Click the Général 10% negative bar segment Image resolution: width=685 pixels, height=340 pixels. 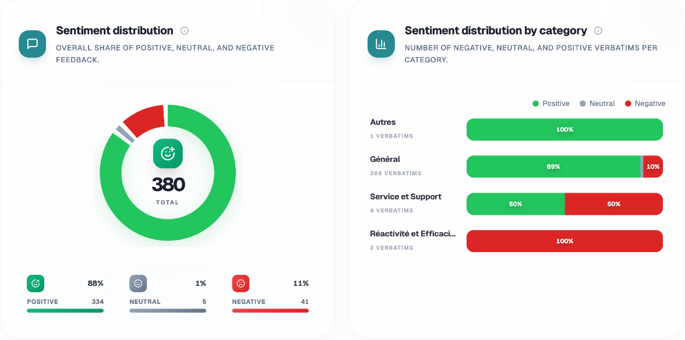653,167
